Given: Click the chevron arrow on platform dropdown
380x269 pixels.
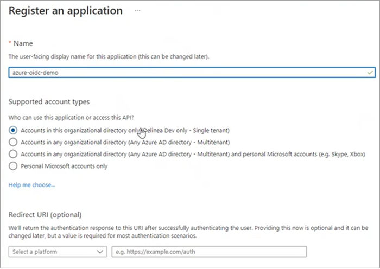Looking at the screenshot, I should click(x=100, y=252).
